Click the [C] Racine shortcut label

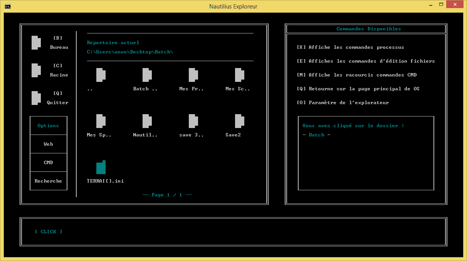coord(59,70)
